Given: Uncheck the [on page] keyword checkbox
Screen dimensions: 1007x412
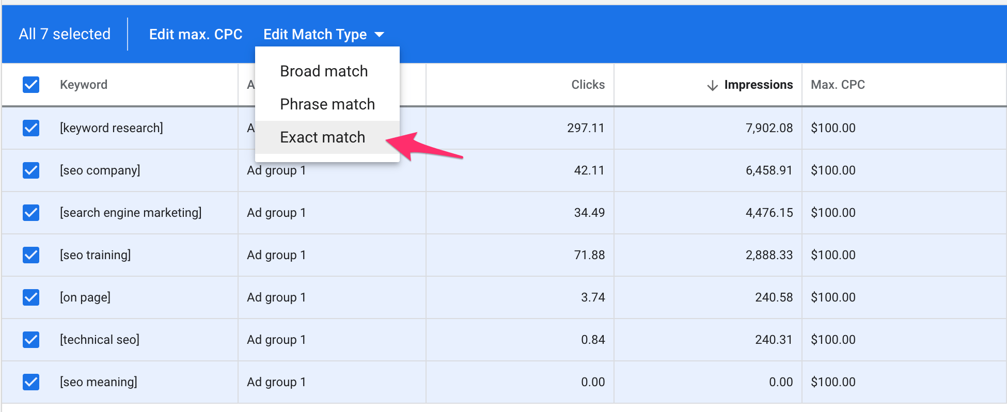Looking at the screenshot, I should click(x=31, y=297).
